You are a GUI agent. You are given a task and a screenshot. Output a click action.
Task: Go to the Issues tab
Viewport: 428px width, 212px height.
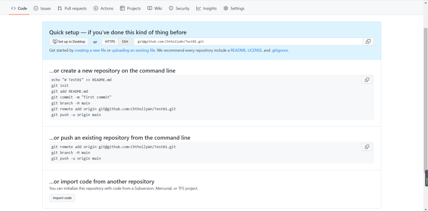click(42, 8)
